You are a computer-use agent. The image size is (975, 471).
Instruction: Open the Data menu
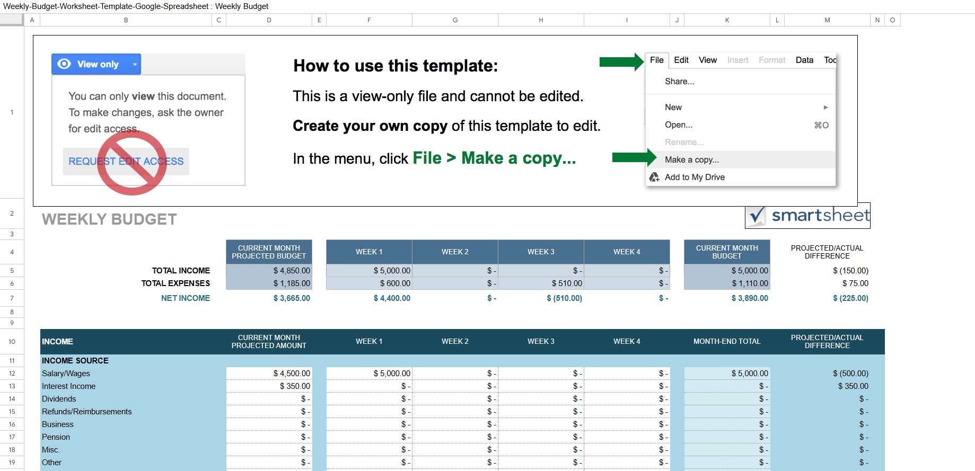pyautogui.click(x=804, y=60)
